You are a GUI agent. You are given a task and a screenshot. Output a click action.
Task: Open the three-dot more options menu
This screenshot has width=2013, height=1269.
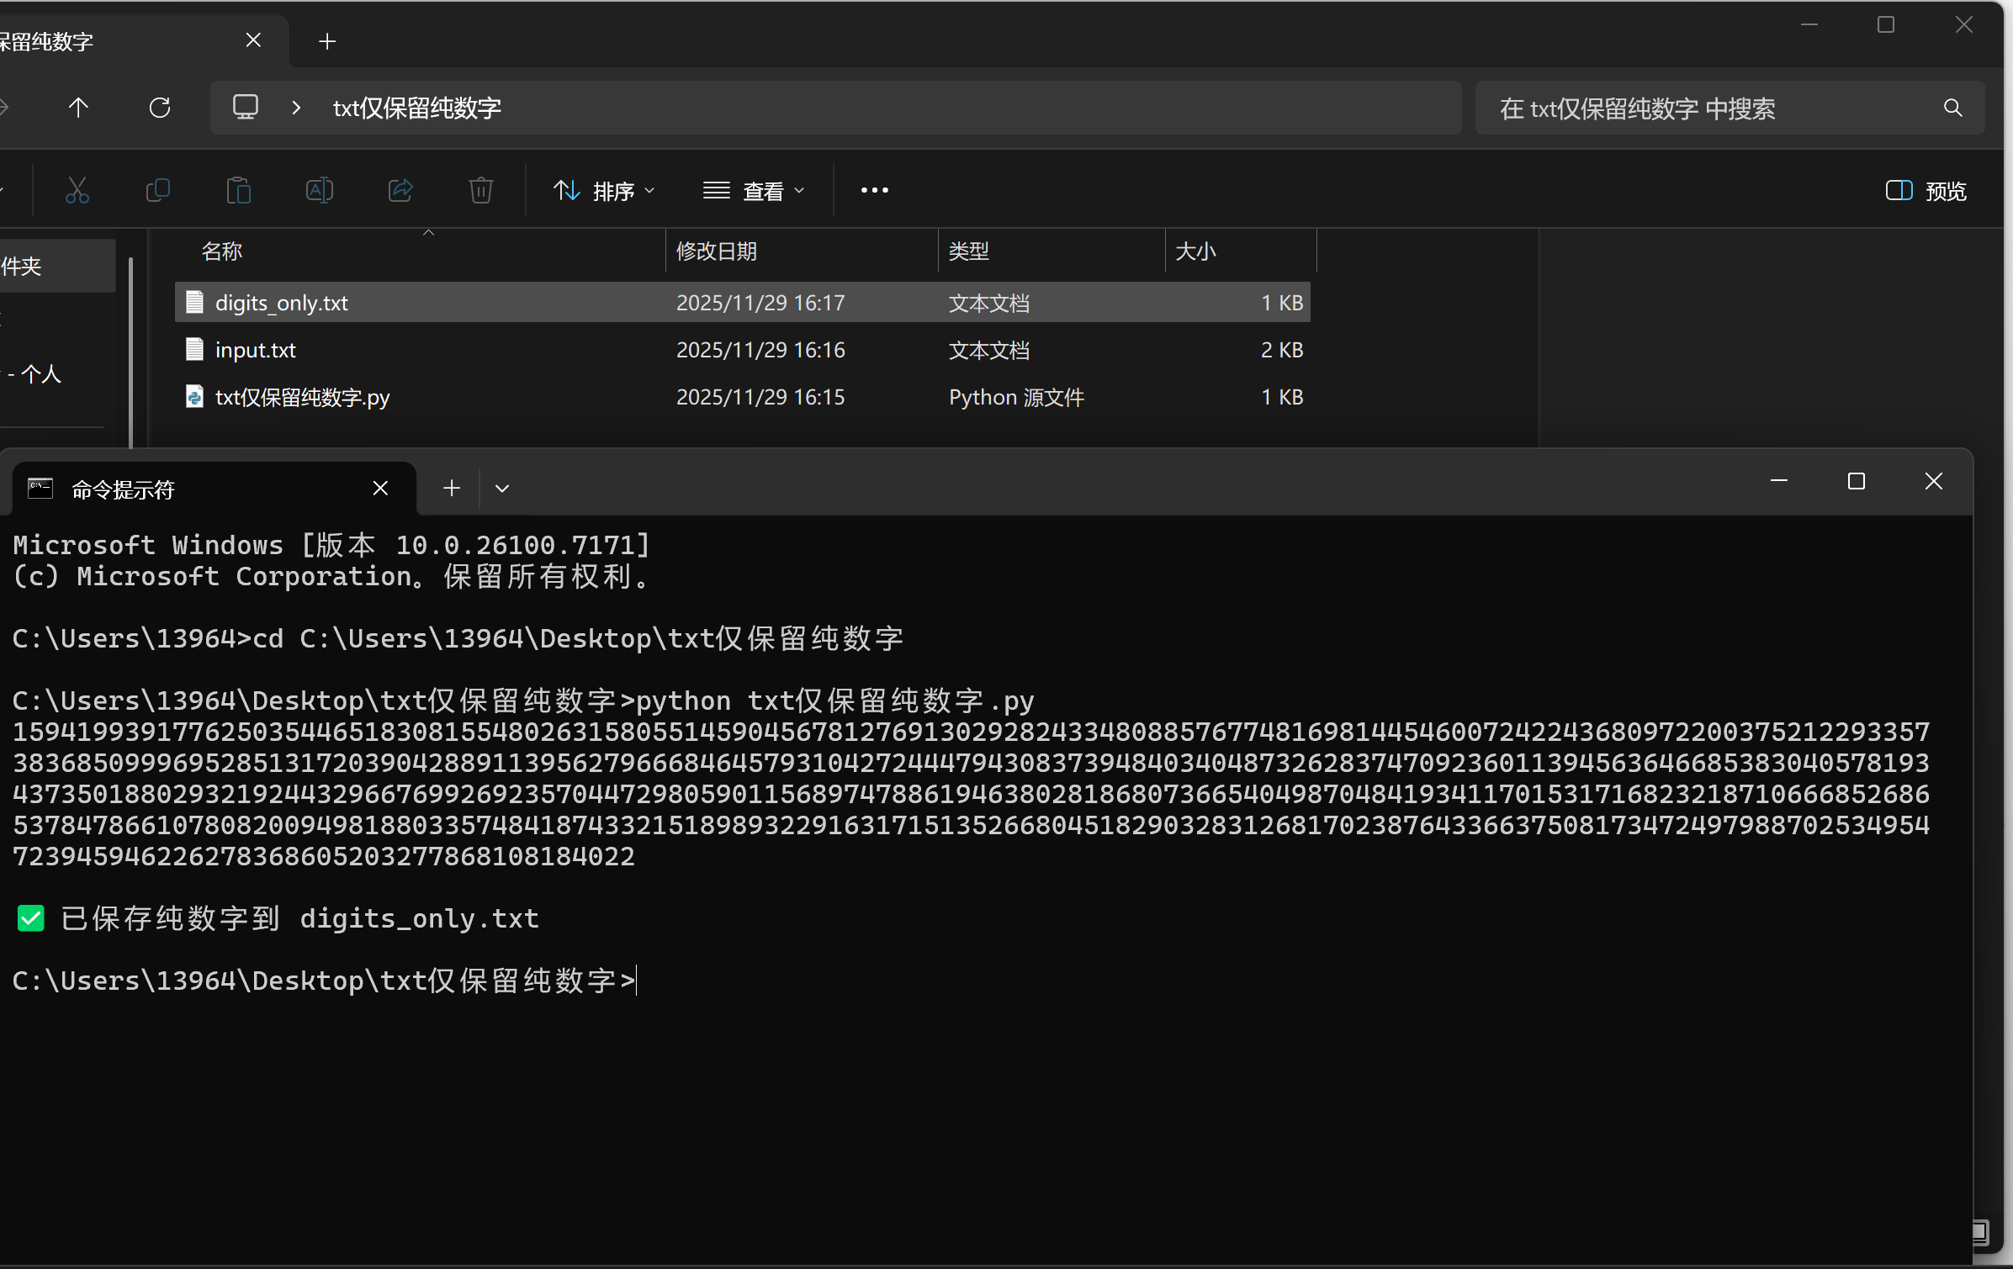pos(875,191)
